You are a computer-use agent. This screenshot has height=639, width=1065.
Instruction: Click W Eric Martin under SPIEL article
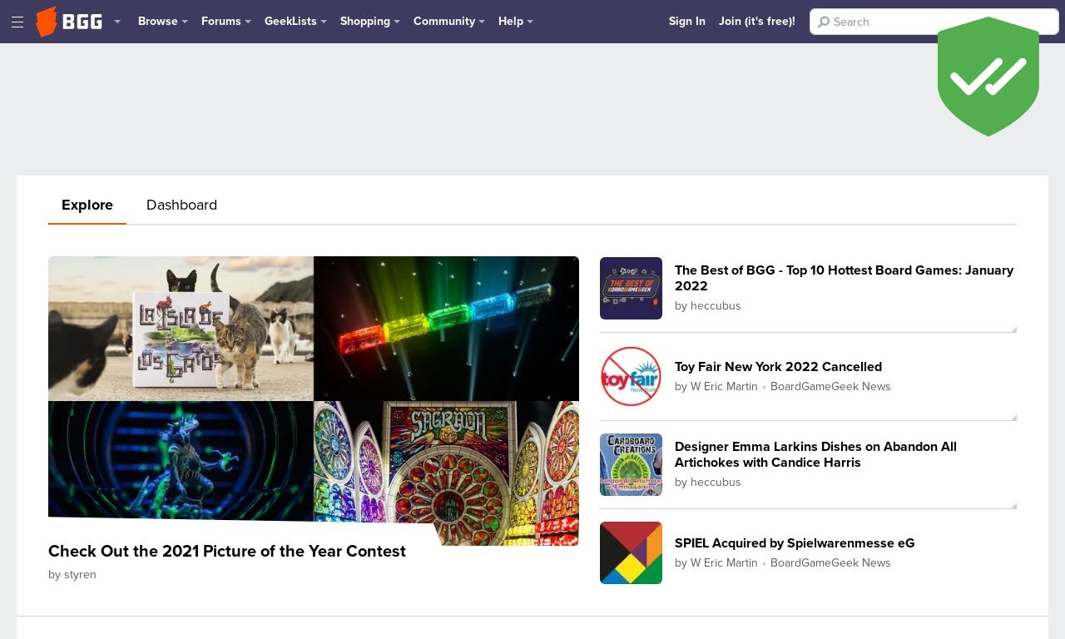[724, 563]
